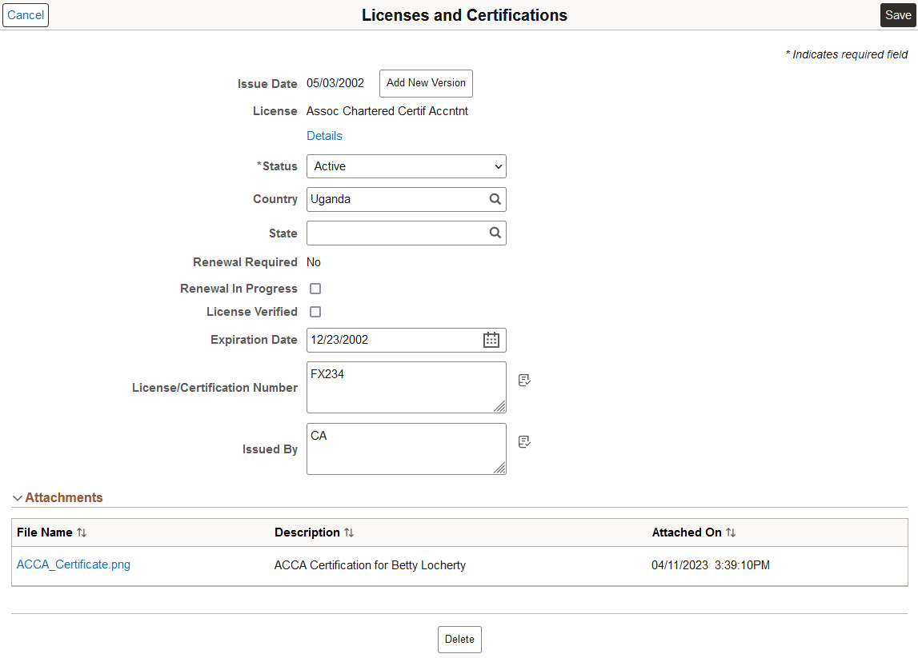
Task: Click the '* Indicates required field' note
Action: (x=847, y=54)
